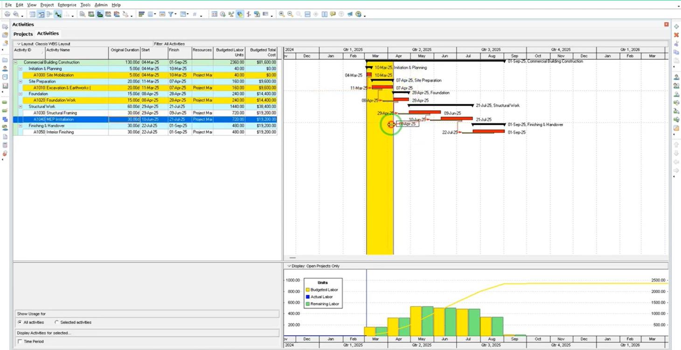
Task: Click the blue Actual Labor legend swatch
Action: coord(308,296)
